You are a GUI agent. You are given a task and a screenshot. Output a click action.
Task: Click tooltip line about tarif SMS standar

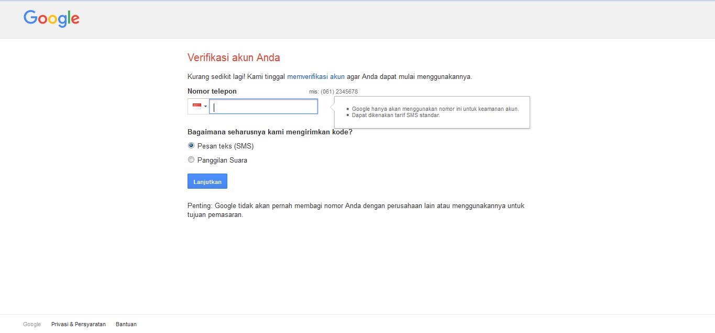(396, 115)
